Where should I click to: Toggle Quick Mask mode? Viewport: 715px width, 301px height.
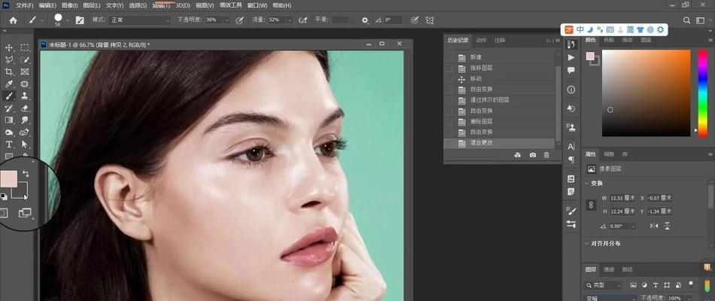pyautogui.click(x=4, y=213)
